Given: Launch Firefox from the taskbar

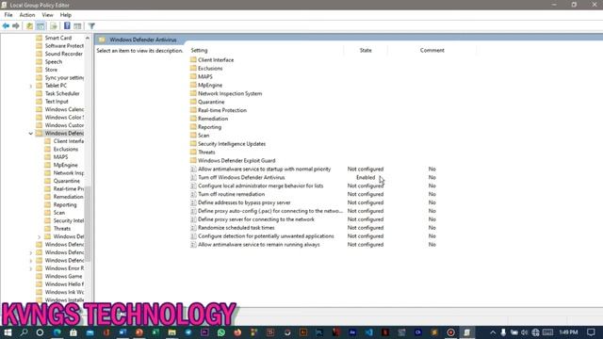Looking at the screenshot, I should click(x=237, y=332).
